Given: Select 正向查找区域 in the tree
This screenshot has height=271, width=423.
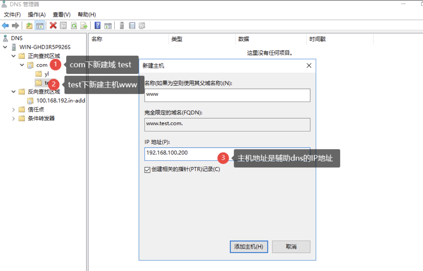Looking at the screenshot, I should [44, 56].
